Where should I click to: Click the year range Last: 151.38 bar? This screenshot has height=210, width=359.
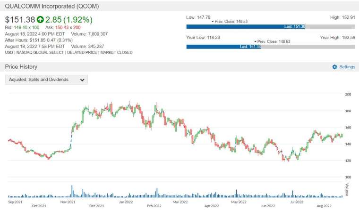(x=223, y=47)
